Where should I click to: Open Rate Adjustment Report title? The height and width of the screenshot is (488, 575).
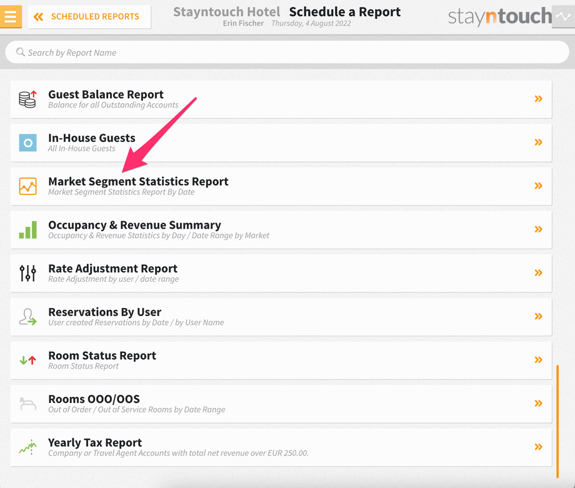pos(112,269)
